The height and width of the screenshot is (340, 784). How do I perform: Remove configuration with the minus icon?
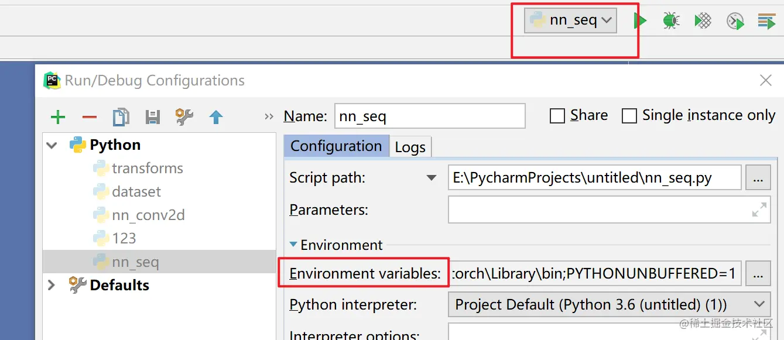point(90,117)
